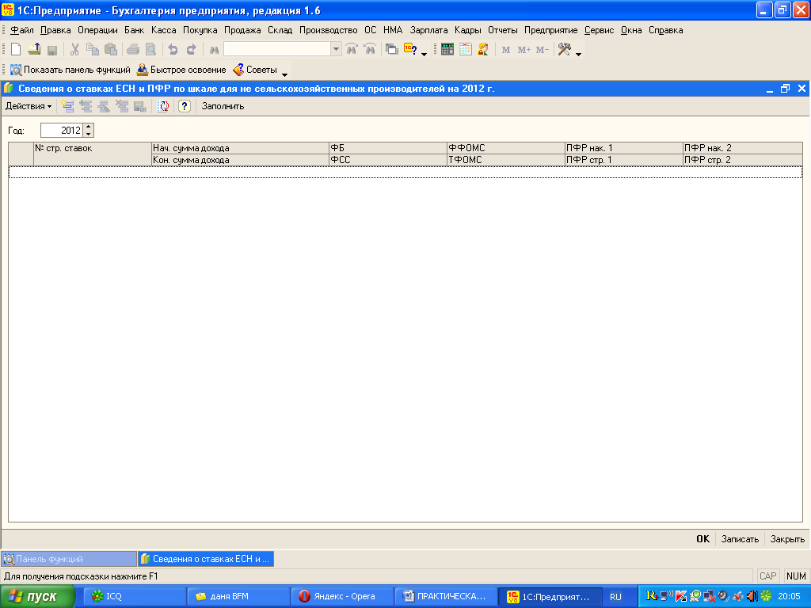Click the Заполнить button
This screenshot has height=608, width=811.
[223, 107]
